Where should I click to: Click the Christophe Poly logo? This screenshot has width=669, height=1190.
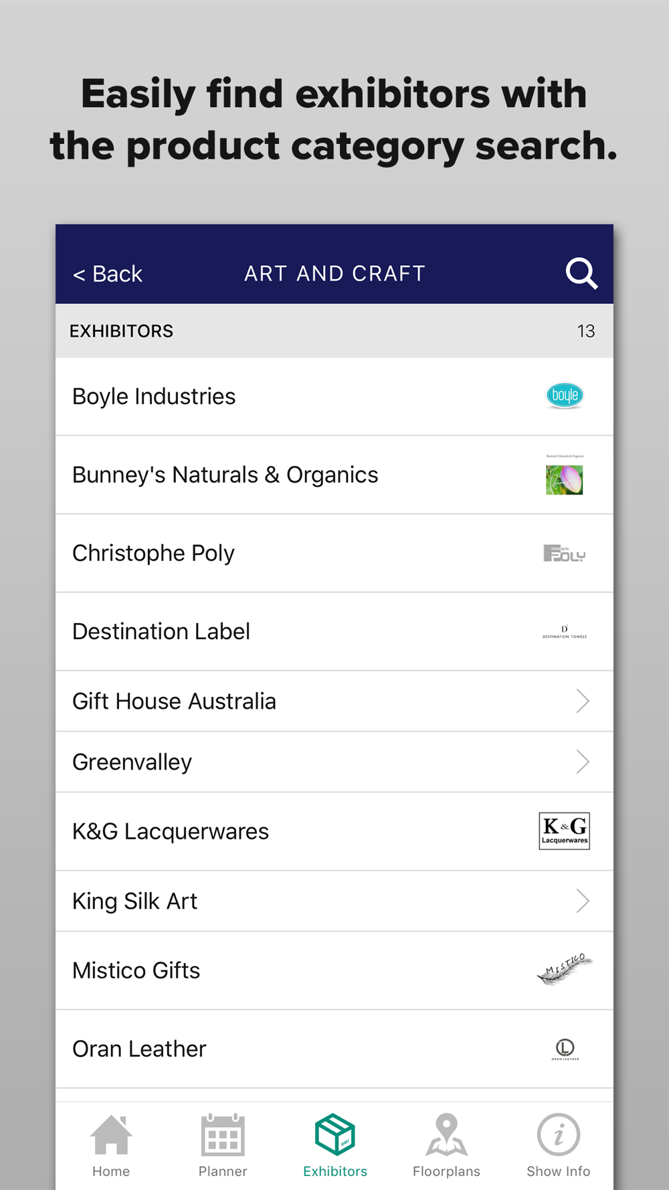(565, 554)
